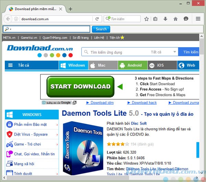The image size is (206, 182).
Task: Click the Daemon Tools Lite 5.0 title
Action: coord(100,113)
